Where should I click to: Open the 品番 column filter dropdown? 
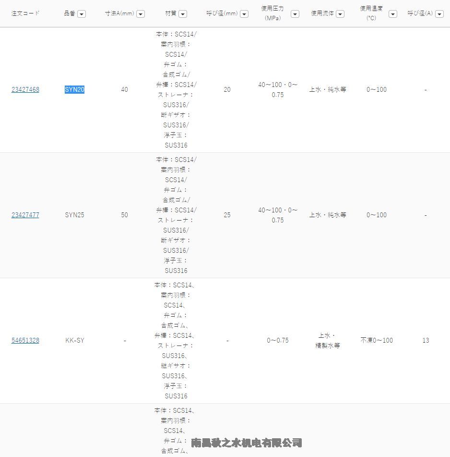click(x=82, y=14)
